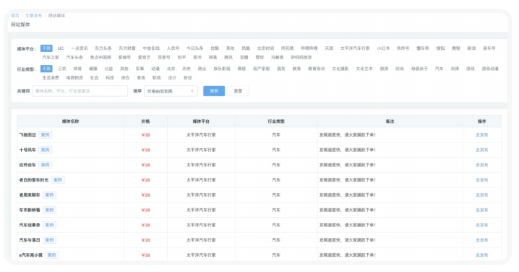
Task: Select 法律 industry type
Action: pos(455,69)
